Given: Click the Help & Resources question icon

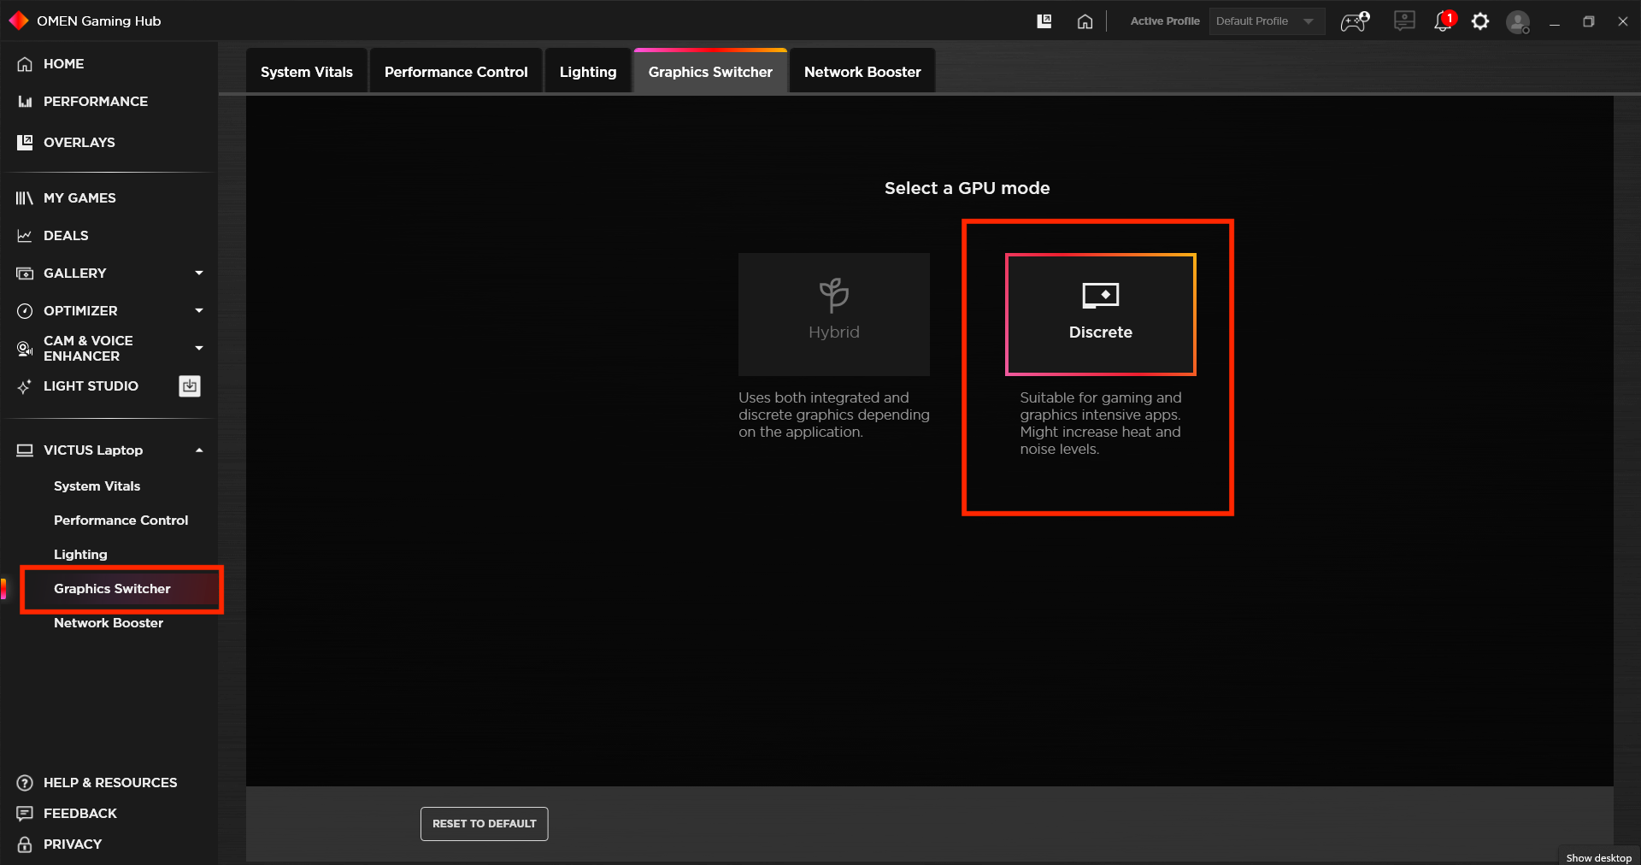Looking at the screenshot, I should point(25,783).
